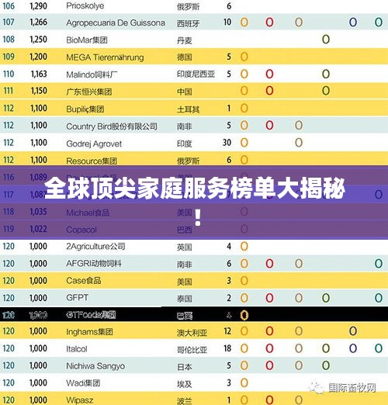Click the green circle in the BioMar row
388x405 pixels.
click(326, 40)
